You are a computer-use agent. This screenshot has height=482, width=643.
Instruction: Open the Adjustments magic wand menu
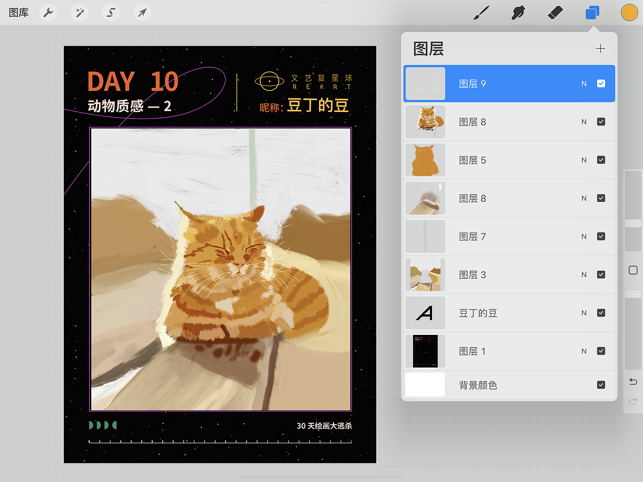(79, 13)
